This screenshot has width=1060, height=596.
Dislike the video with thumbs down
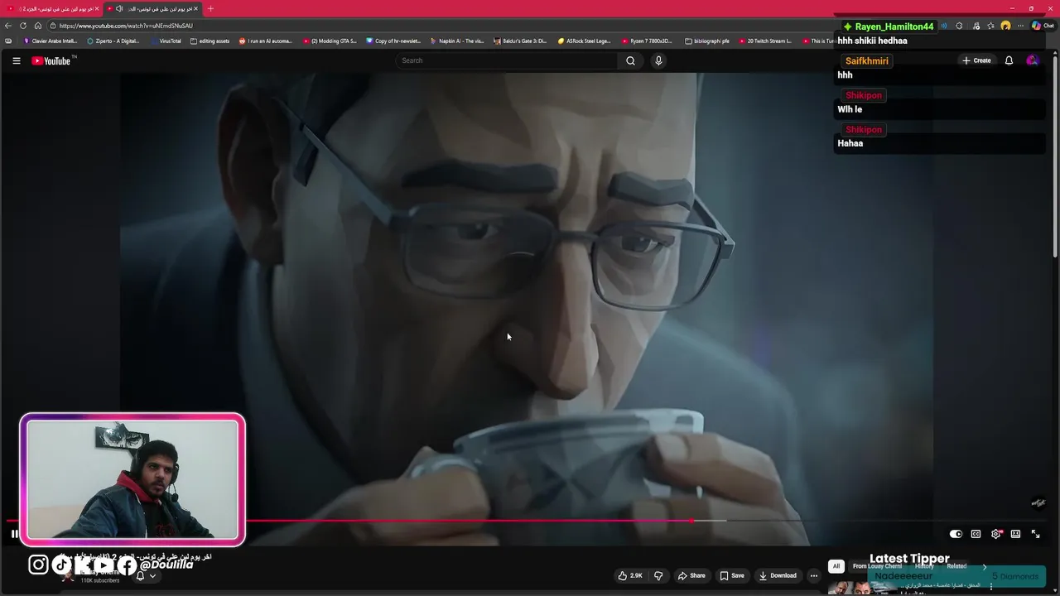(x=658, y=575)
